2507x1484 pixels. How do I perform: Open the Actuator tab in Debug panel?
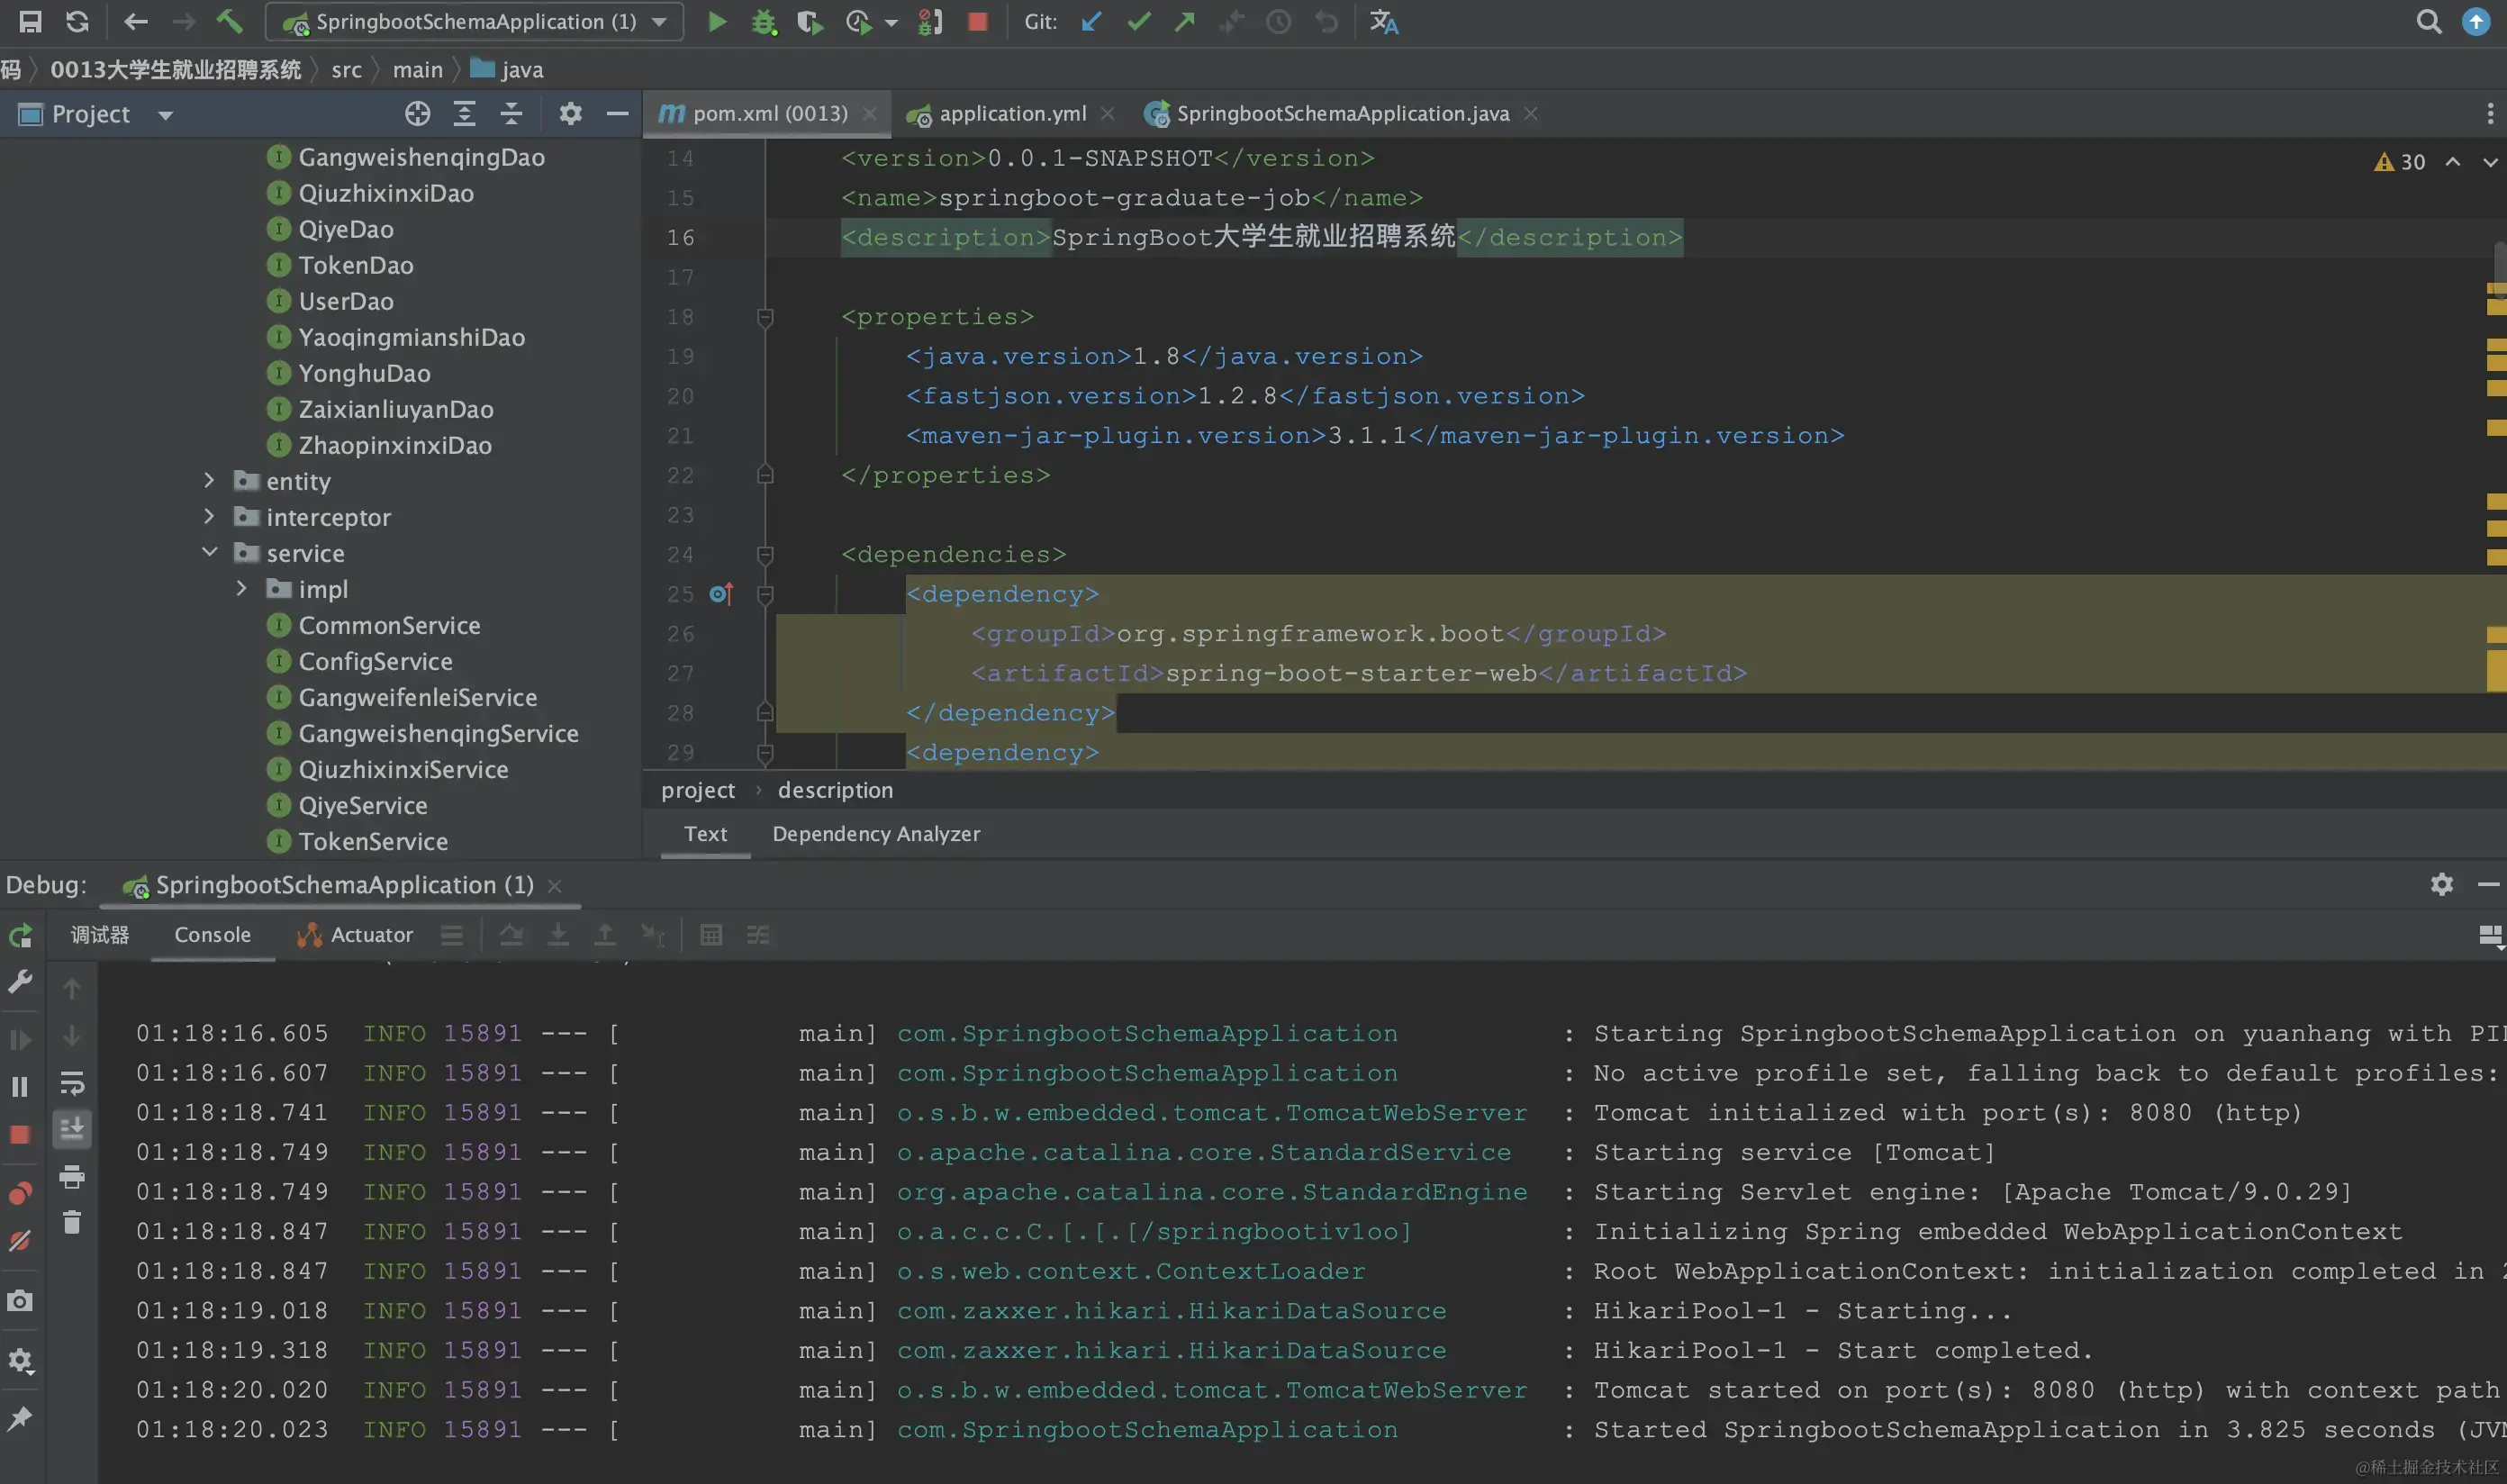click(x=370, y=935)
